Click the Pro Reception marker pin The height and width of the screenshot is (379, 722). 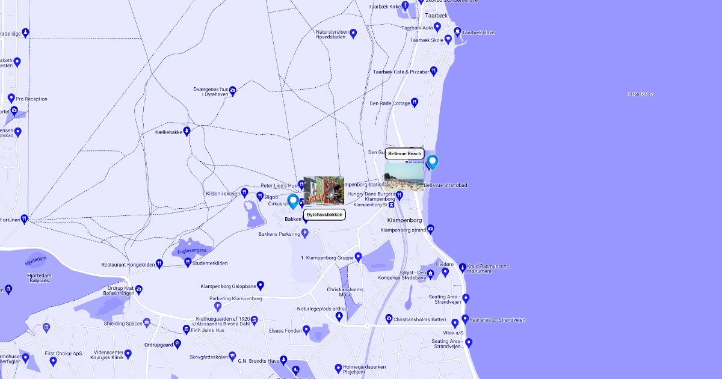(x=11, y=98)
